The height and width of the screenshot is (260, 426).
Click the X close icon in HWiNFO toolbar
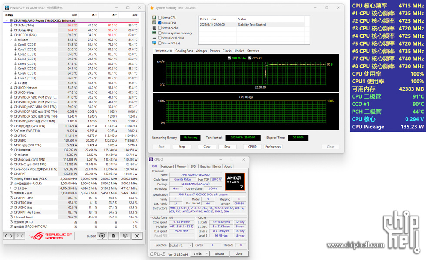tap(137, 236)
